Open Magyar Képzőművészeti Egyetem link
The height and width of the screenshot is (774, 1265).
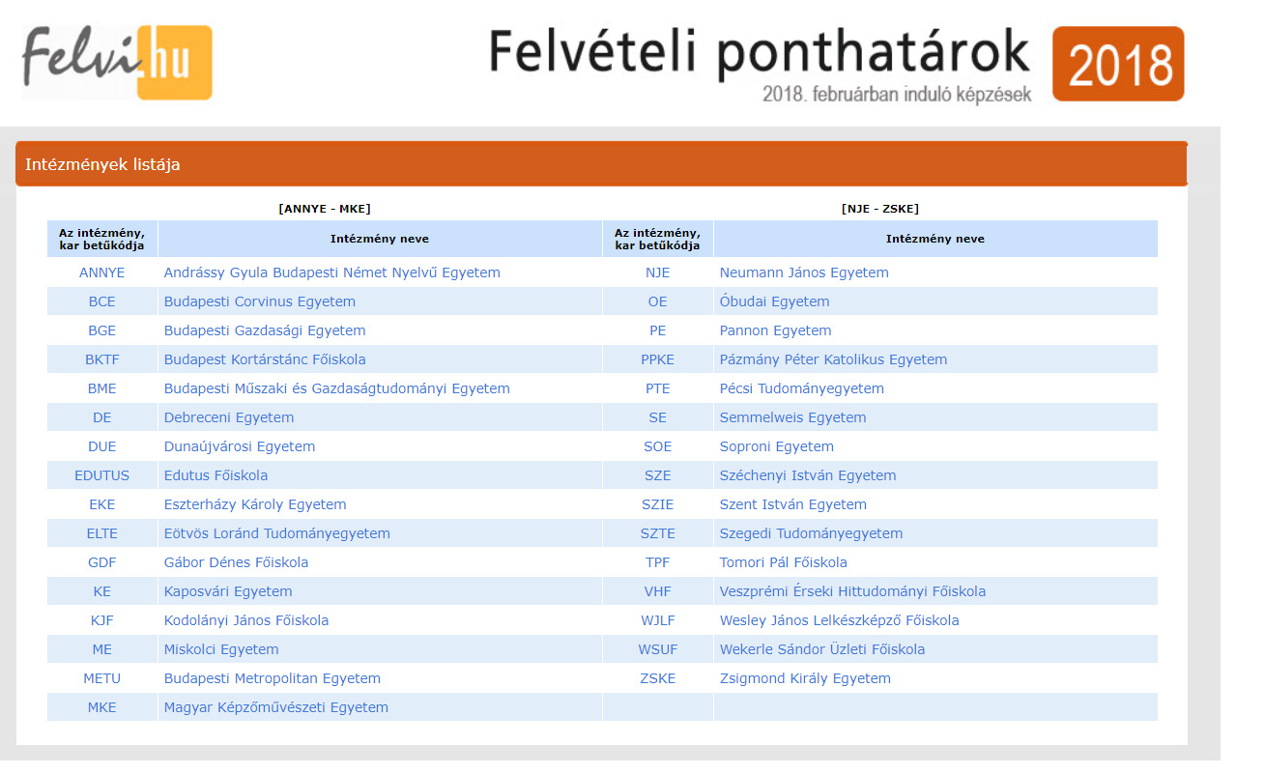coord(276,707)
